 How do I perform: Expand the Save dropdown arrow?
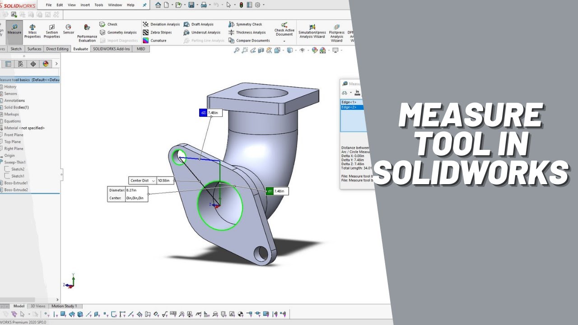[197, 5]
